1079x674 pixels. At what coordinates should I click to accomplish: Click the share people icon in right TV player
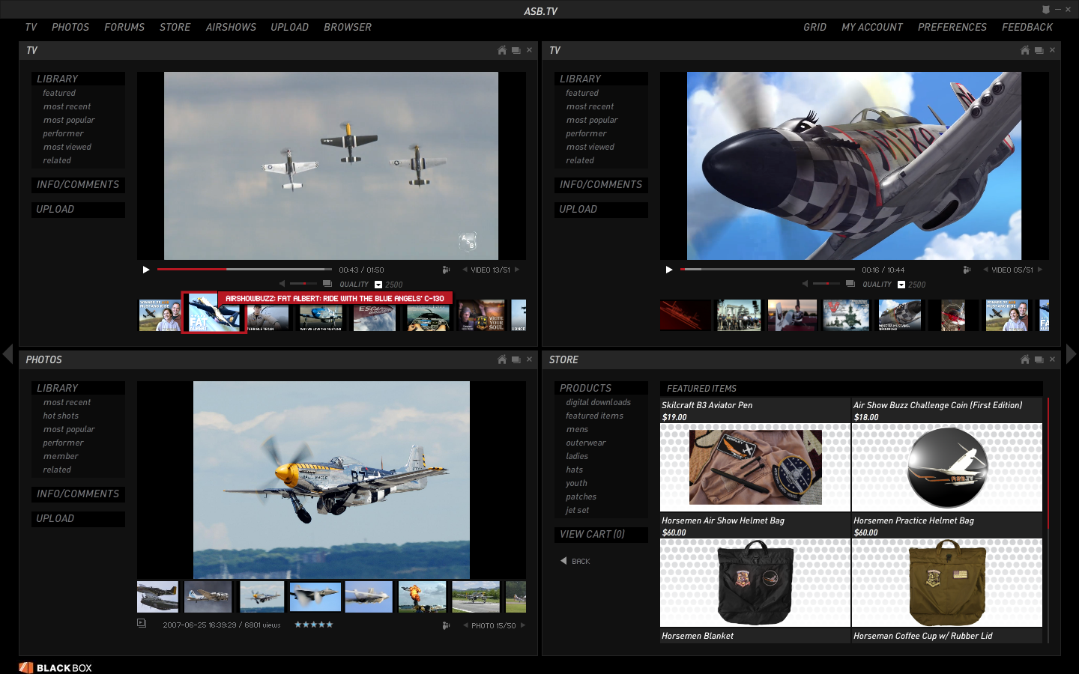(x=967, y=270)
